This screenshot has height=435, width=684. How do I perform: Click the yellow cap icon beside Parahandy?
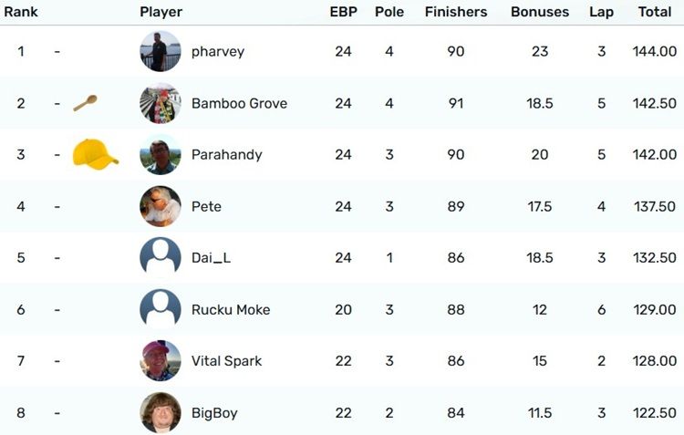(95, 154)
